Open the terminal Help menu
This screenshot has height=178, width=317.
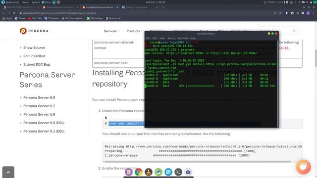pyautogui.click(x=193, y=38)
